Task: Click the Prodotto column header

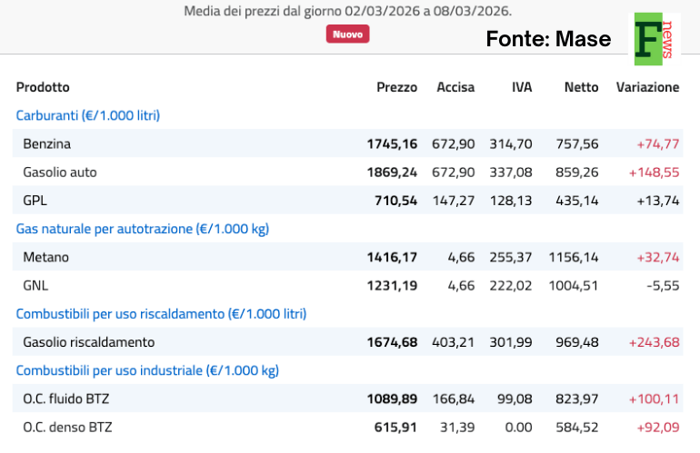Action: [x=43, y=87]
